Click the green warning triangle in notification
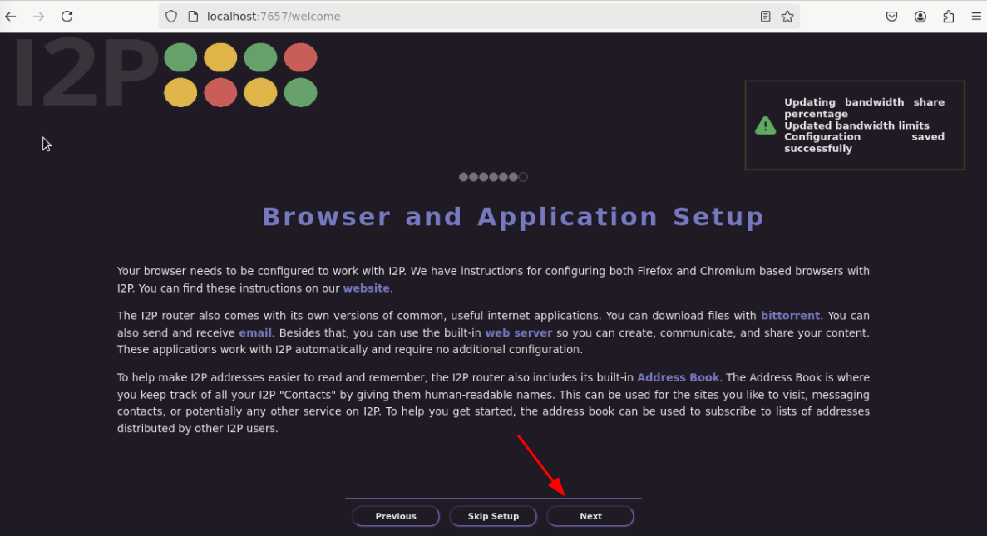The width and height of the screenshot is (987, 536). pos(766,125)
